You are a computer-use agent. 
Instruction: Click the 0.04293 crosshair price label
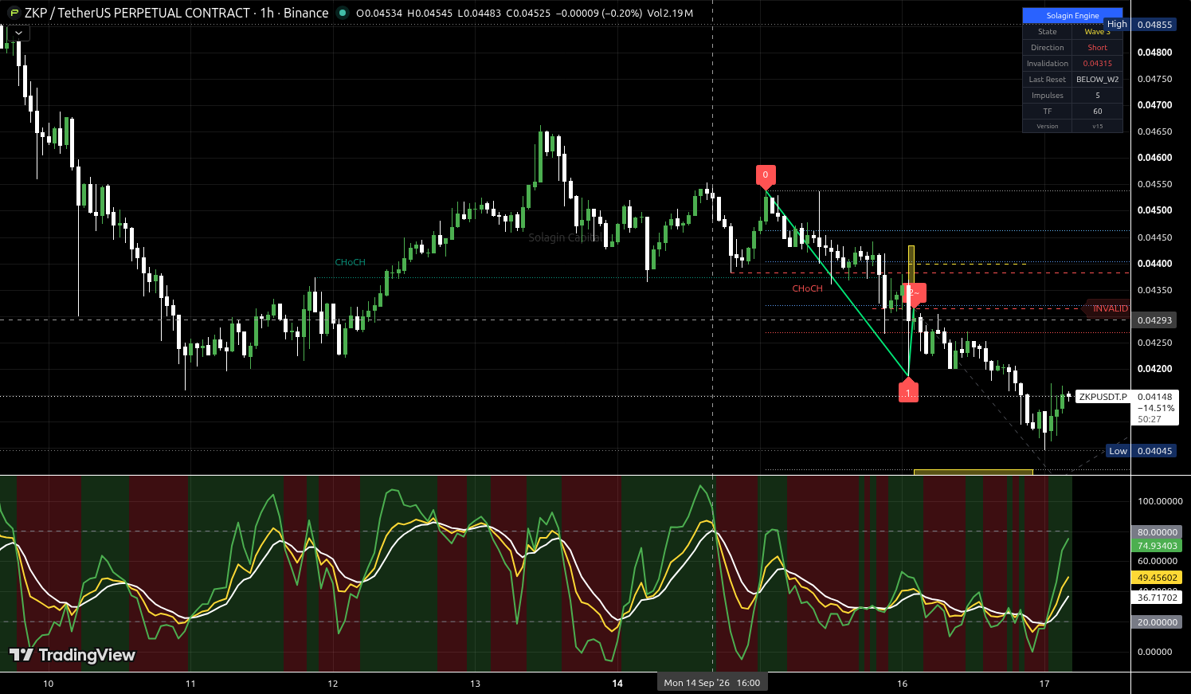1154,320
